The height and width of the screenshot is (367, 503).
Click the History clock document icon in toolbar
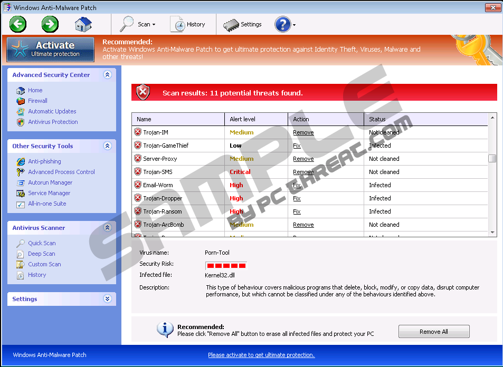click(x=177, y=24)
